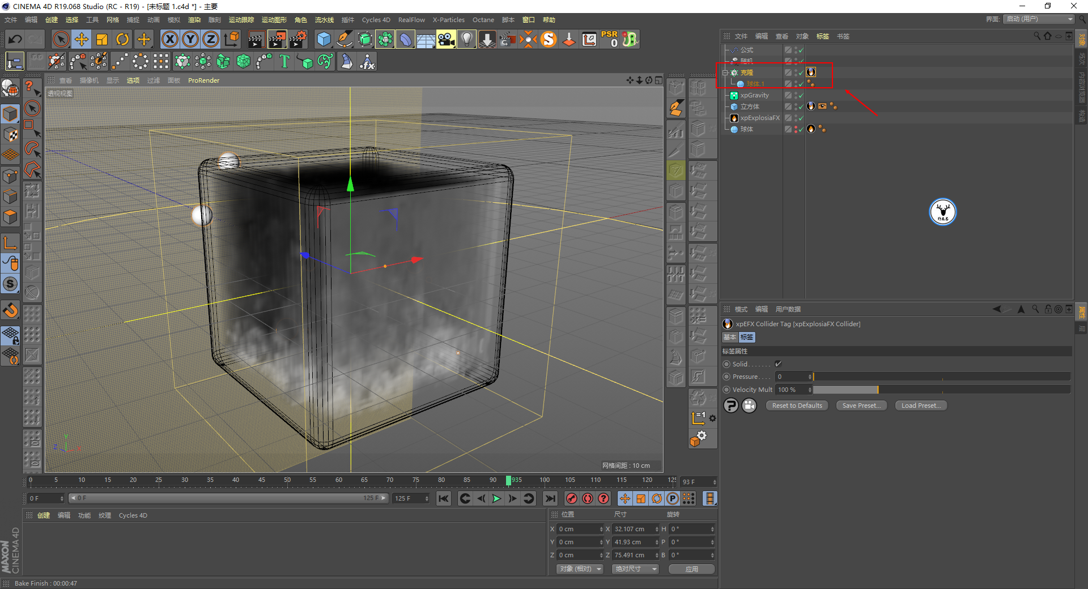Add a Cube primitive object
The width and height of the screenshot is (1088, 589).
coord(324,39)
